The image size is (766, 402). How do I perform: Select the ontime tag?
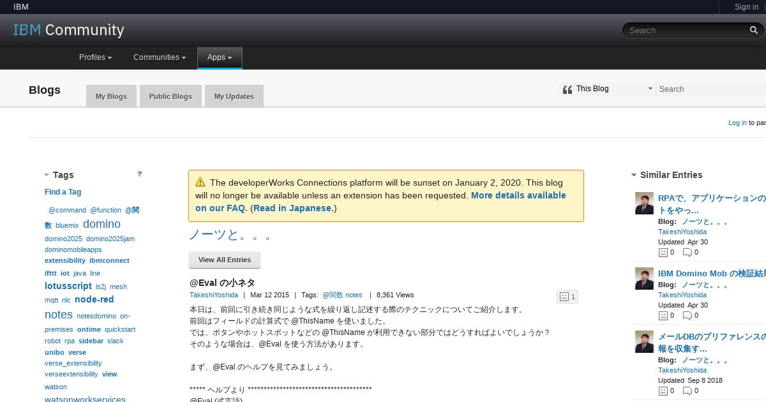(89, 329)
